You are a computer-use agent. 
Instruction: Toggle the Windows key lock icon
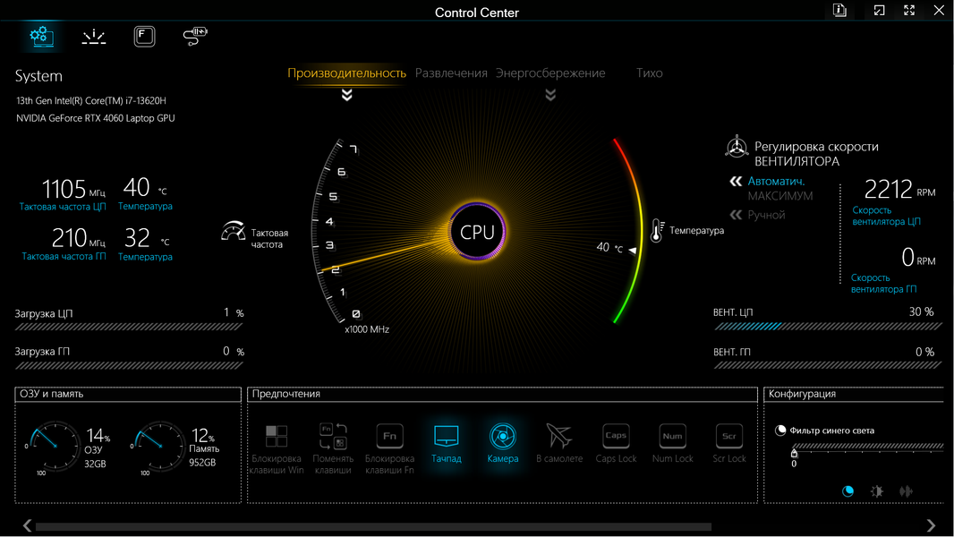(x=277, y=437)
